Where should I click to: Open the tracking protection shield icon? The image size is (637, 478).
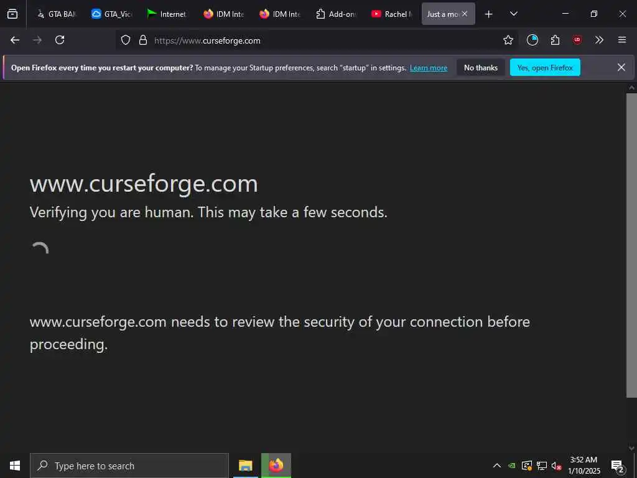coord(126,40)
